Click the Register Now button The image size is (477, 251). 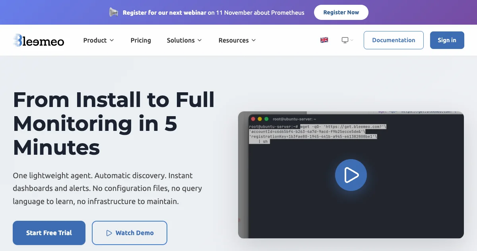pyautogui.click(x=341, y=12)
